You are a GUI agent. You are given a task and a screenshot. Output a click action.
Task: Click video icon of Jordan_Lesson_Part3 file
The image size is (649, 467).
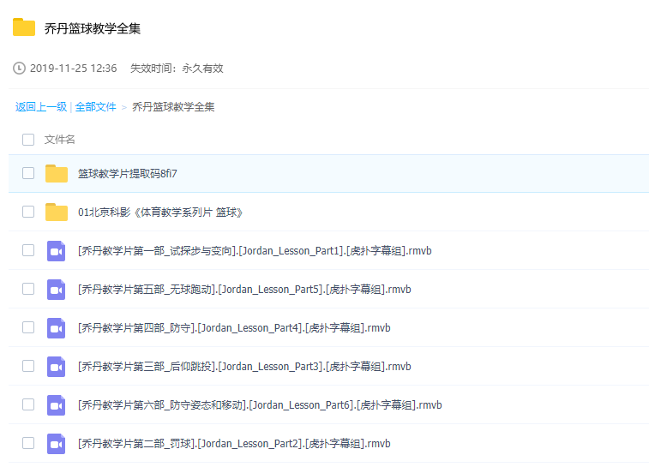point(57,366)
